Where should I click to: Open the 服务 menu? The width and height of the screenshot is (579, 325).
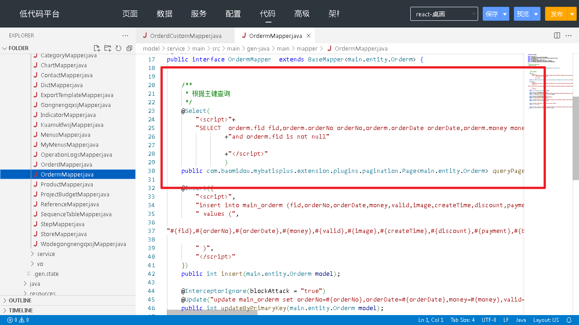point(199,14)
